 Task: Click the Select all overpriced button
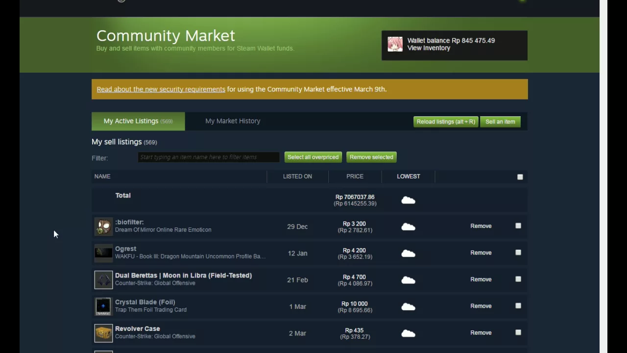tap(313, 157)
